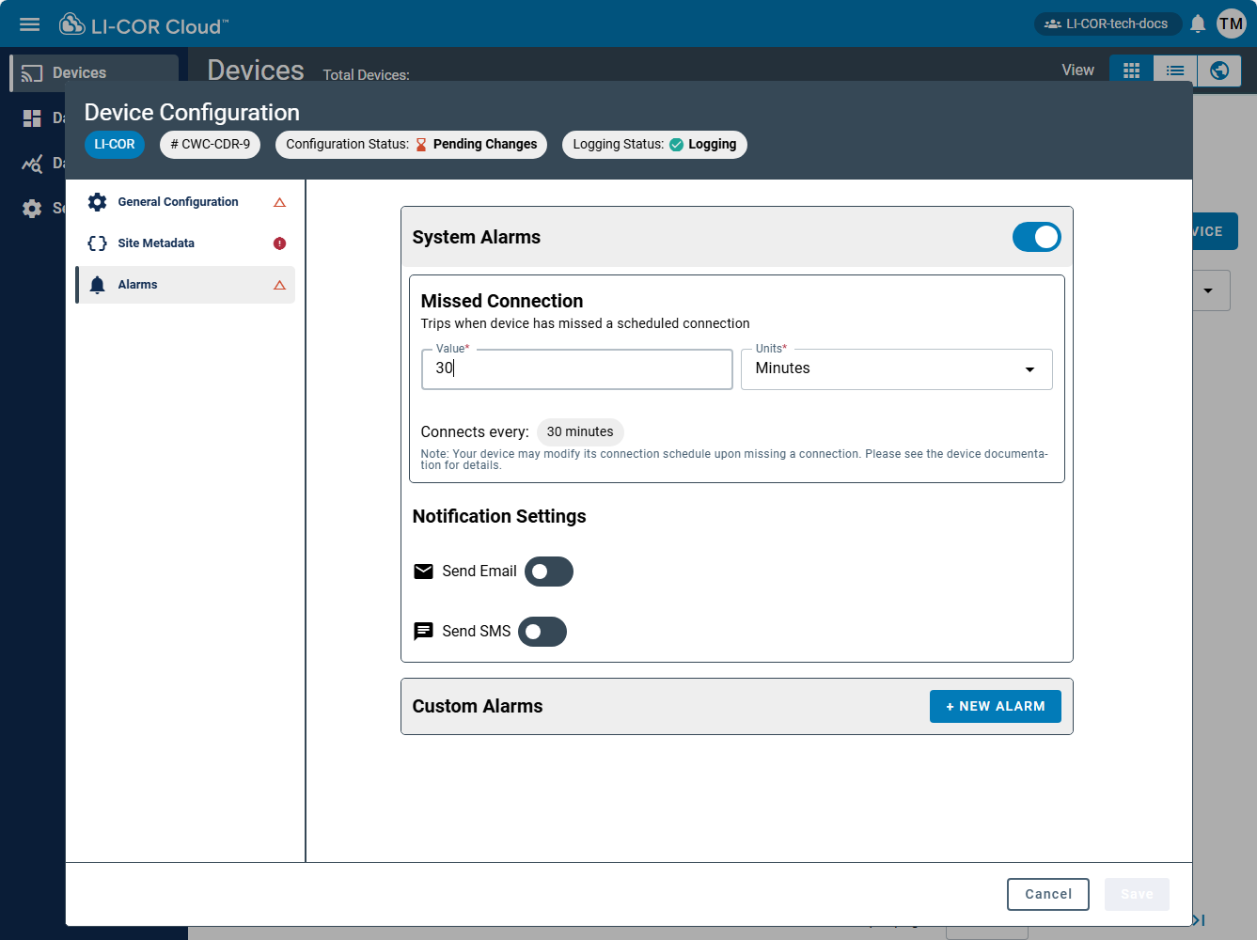Click the Send Email envelope icon

(x=424, y=572)
